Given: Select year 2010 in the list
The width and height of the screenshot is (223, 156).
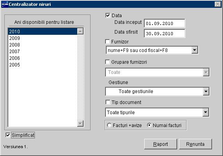Looking at the screenshot, I should coord(43,32).
